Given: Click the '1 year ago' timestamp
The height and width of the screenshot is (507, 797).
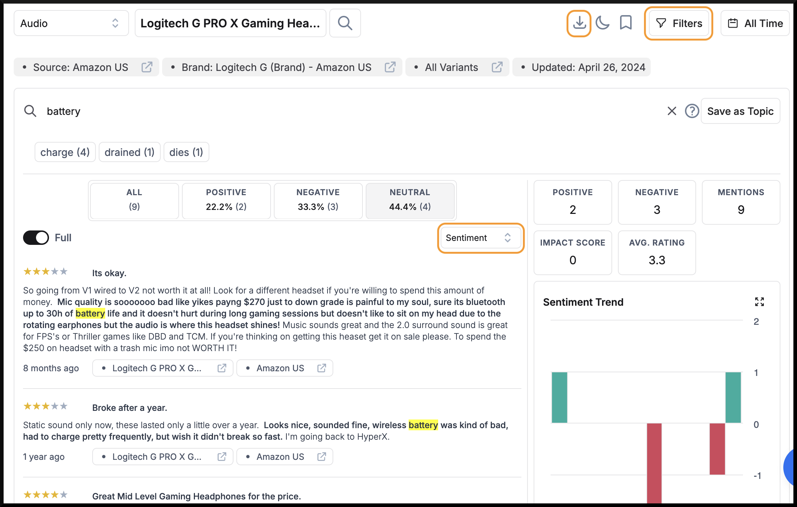Looking at the screenshot, I should coord(44,457).
